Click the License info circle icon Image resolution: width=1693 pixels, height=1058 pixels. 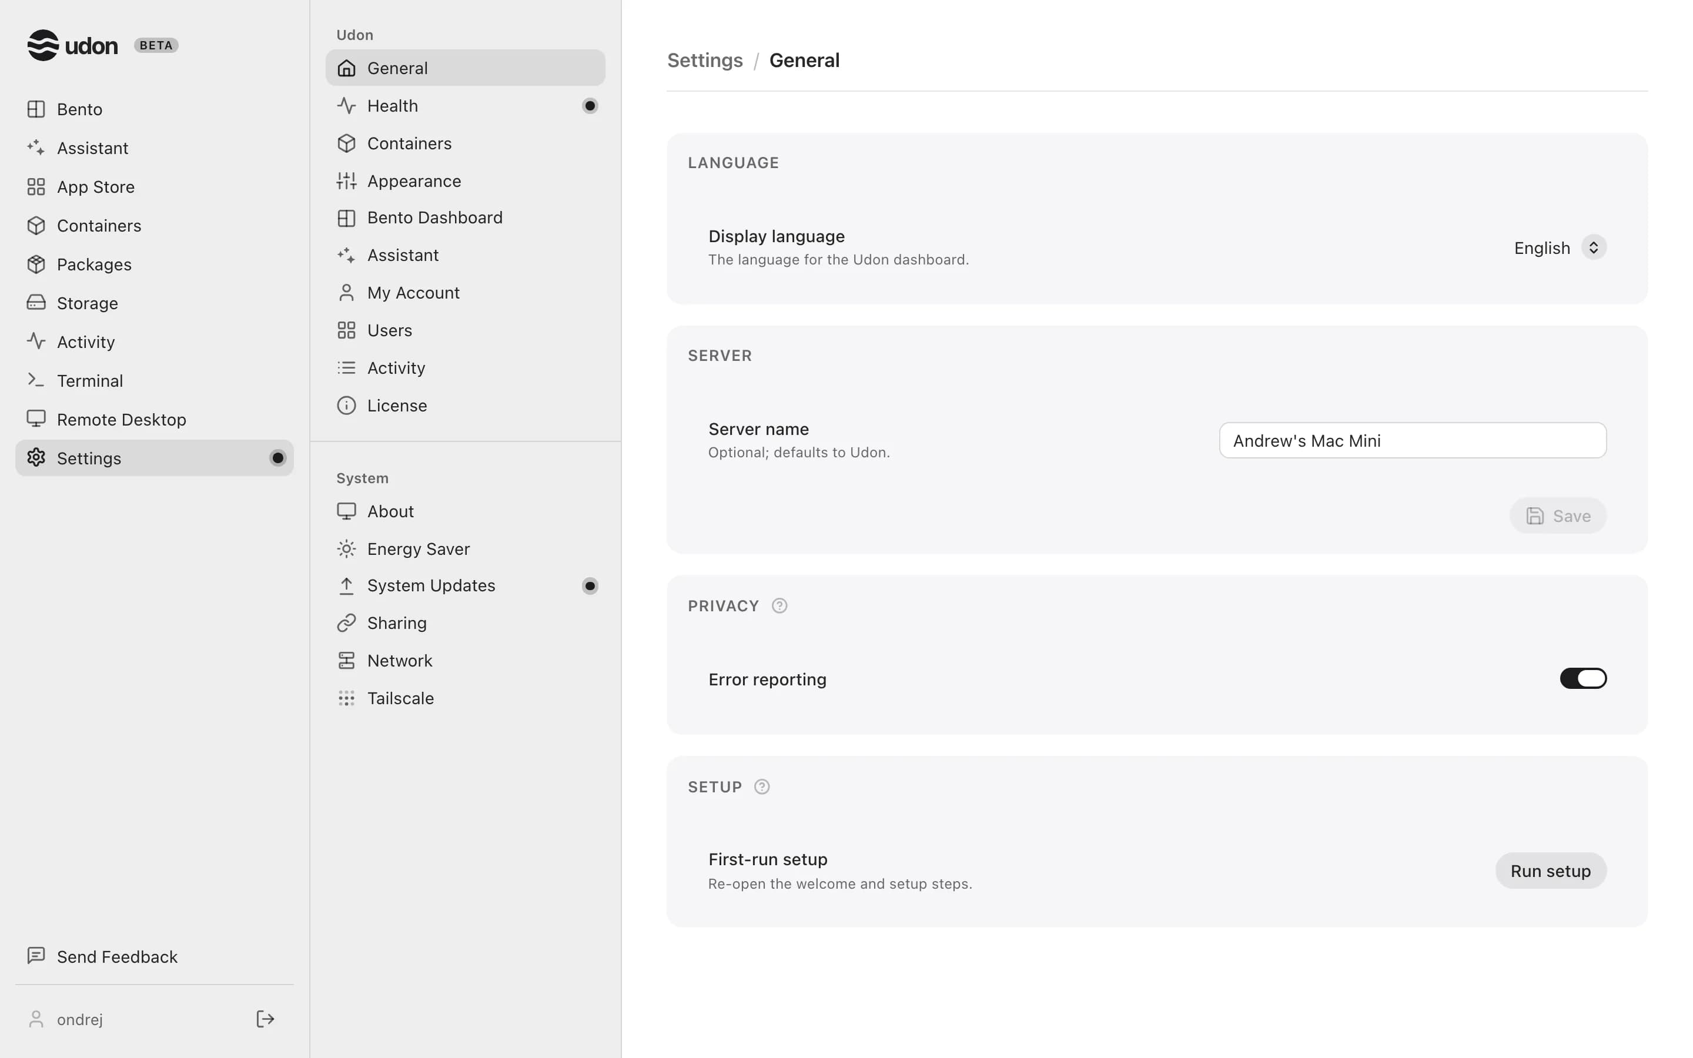tap(346, 405)
